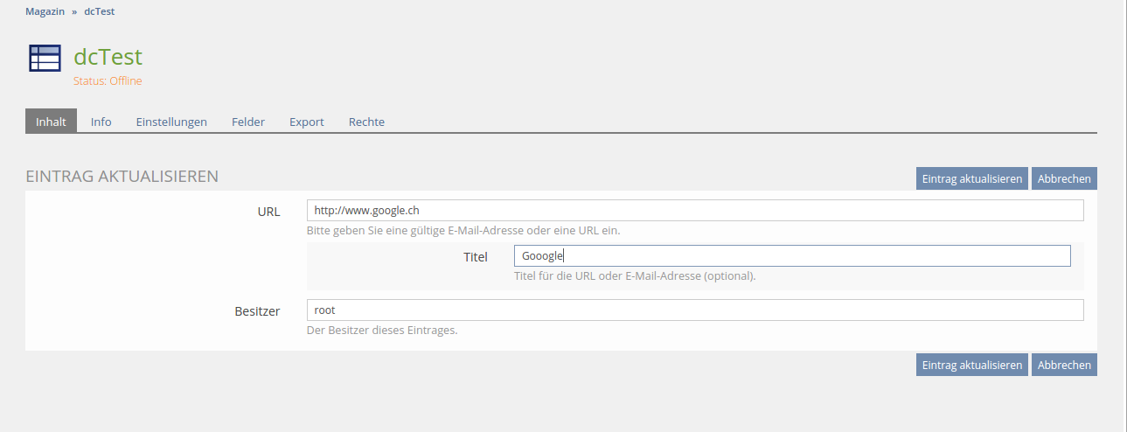Click the Besitzer field label
This screenshot has width=1127, height=432.
point(257,311)
